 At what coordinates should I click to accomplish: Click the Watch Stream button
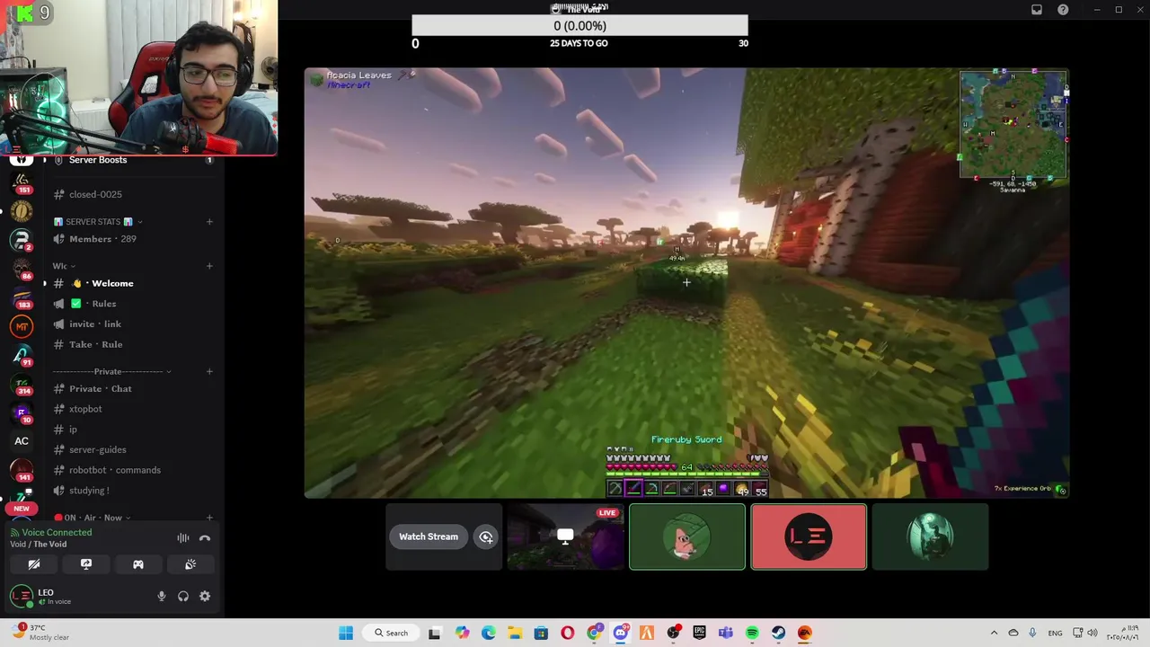point(429,537)
